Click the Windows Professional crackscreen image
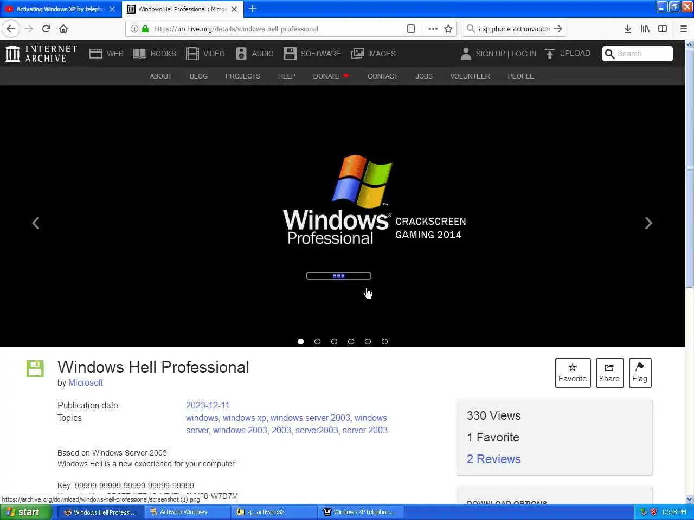 click(x=342, y=216)
